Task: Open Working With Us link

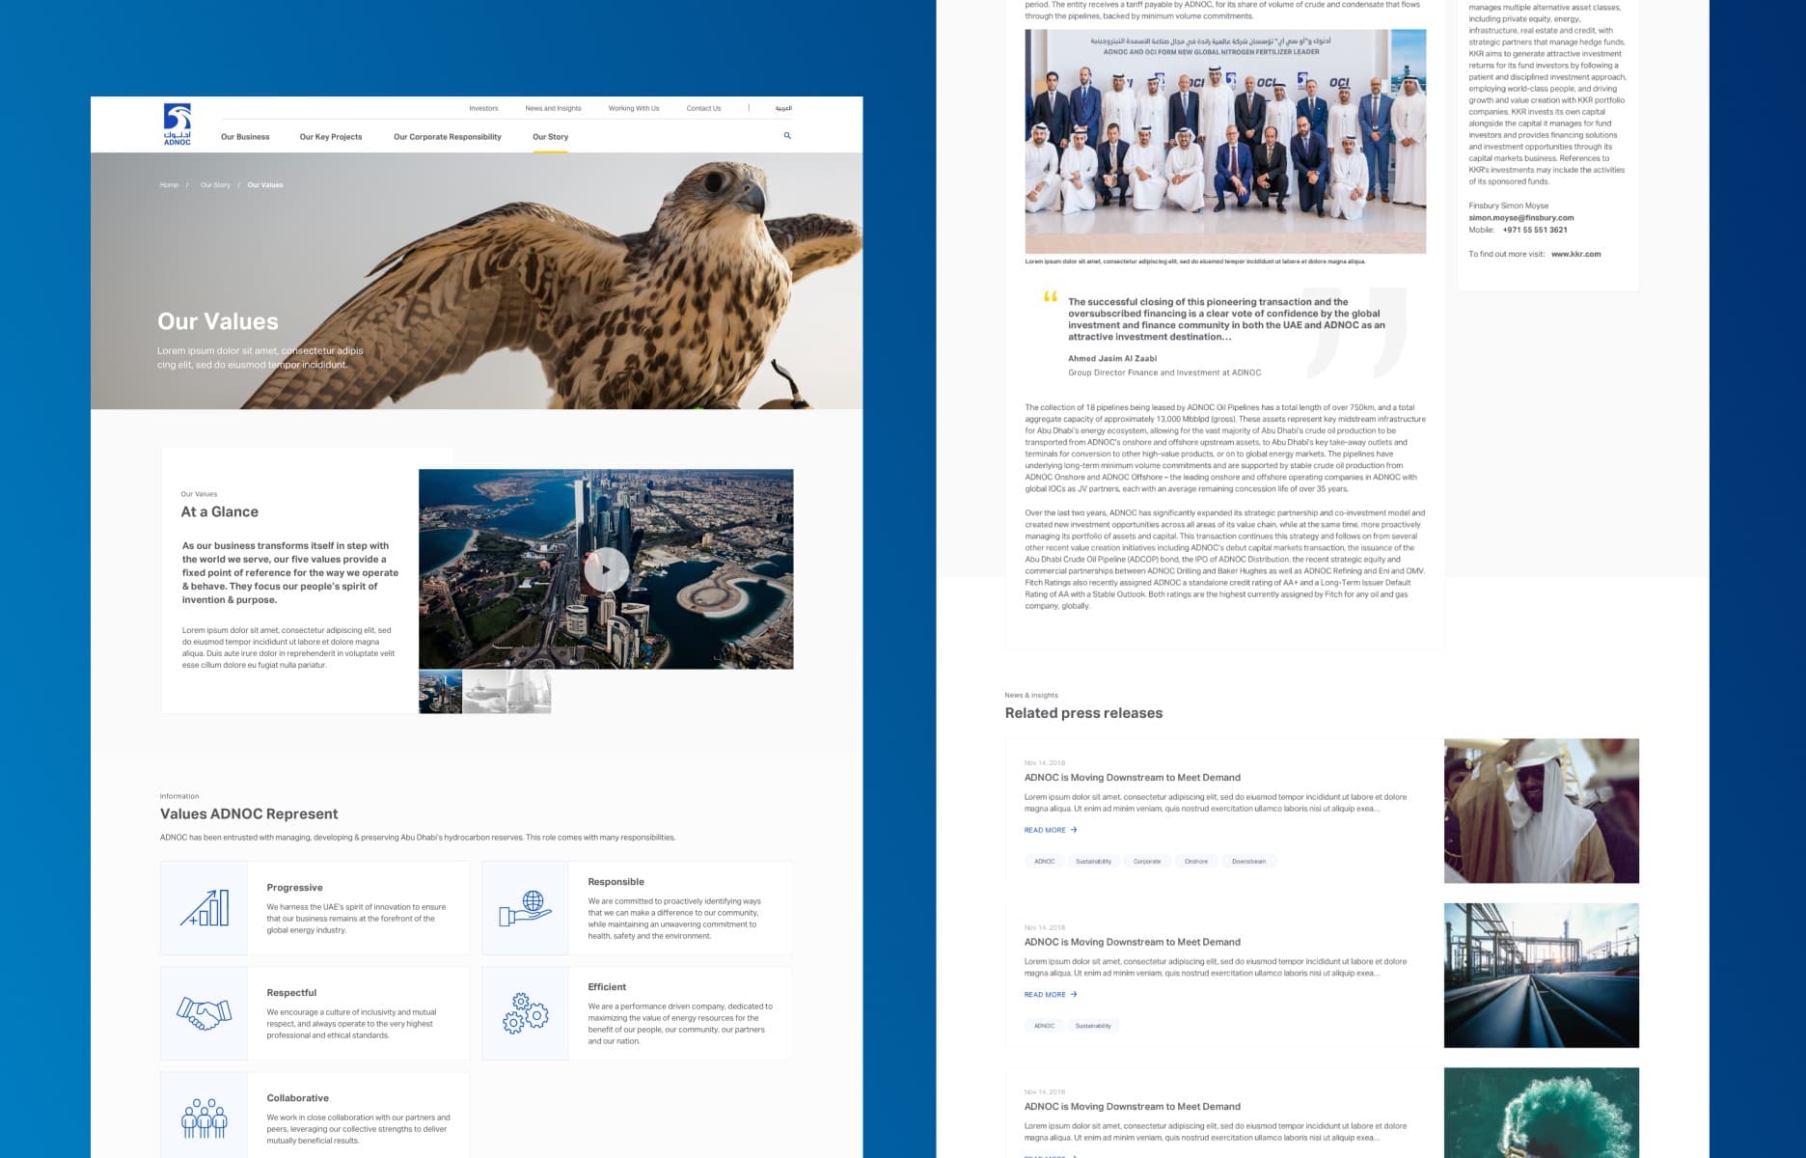Action: (634, 108)
